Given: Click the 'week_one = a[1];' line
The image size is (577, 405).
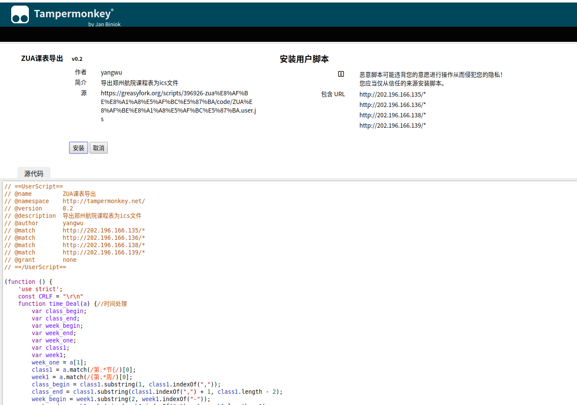Looking at the screenshot, I should click(x=59, y=362).
